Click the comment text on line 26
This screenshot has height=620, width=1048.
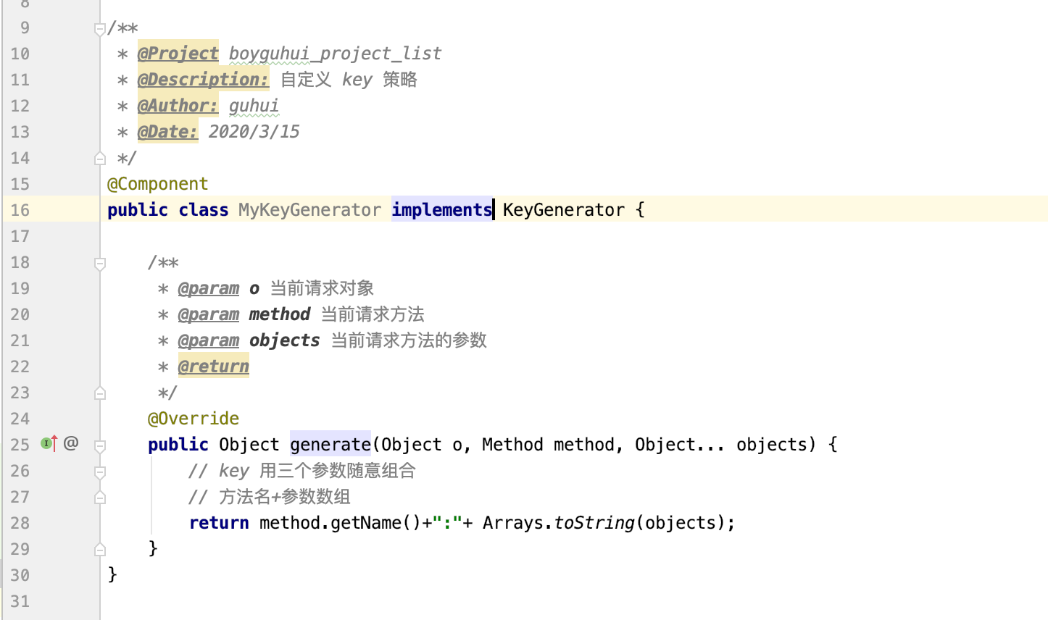(x=302, y=471)
